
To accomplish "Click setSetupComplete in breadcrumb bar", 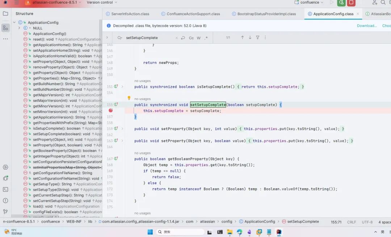I will tap(300, 221).
